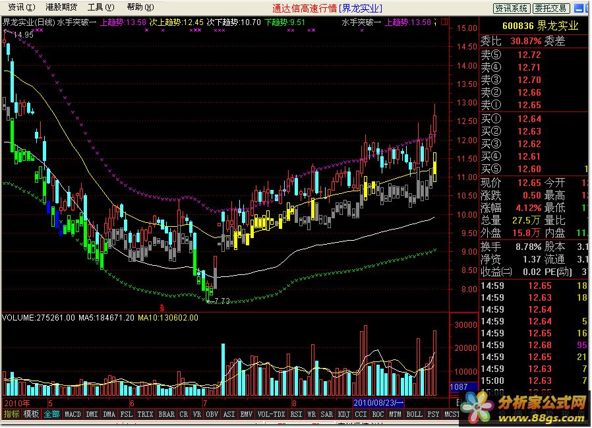592x428 pixels.
Task: Select the 模板 tab
Action: tap(32, 414)
